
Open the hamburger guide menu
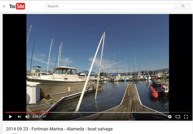tap(4, 6)
